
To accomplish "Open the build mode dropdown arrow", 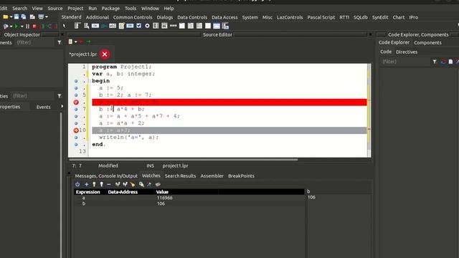I will pos(11,26).
